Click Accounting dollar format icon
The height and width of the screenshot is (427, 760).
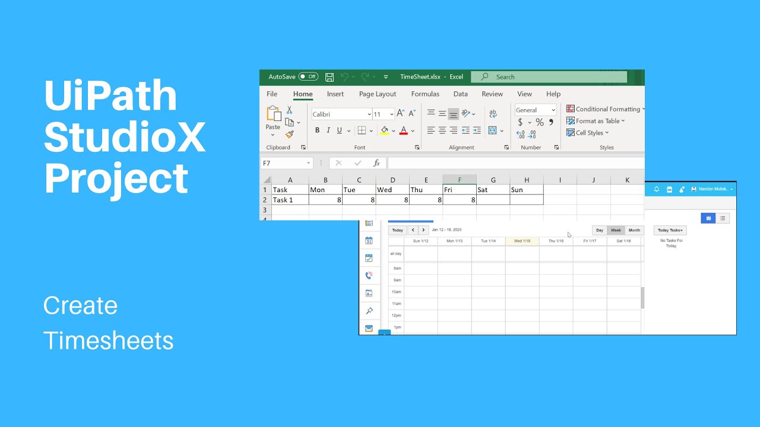(520, 122)
